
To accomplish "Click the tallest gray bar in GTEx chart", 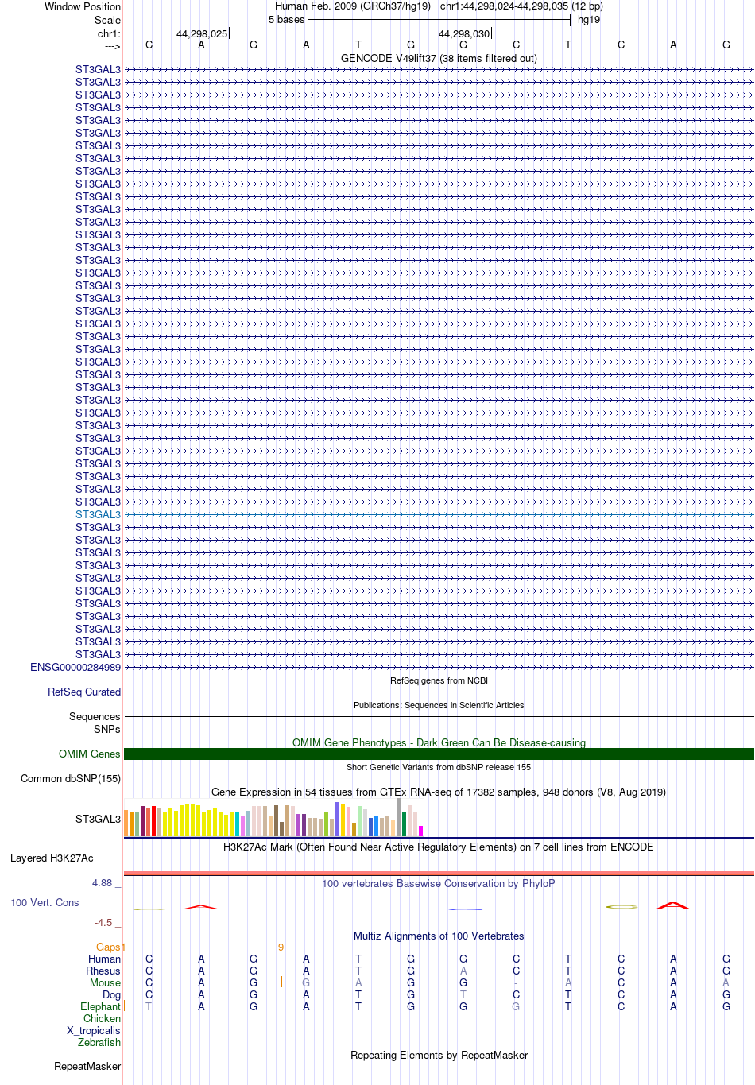I will click(x=399, y=817).
